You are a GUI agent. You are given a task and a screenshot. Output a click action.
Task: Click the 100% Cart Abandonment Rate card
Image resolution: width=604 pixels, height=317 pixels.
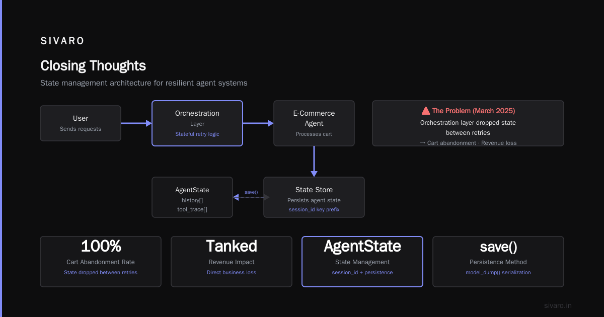[101, 262]
